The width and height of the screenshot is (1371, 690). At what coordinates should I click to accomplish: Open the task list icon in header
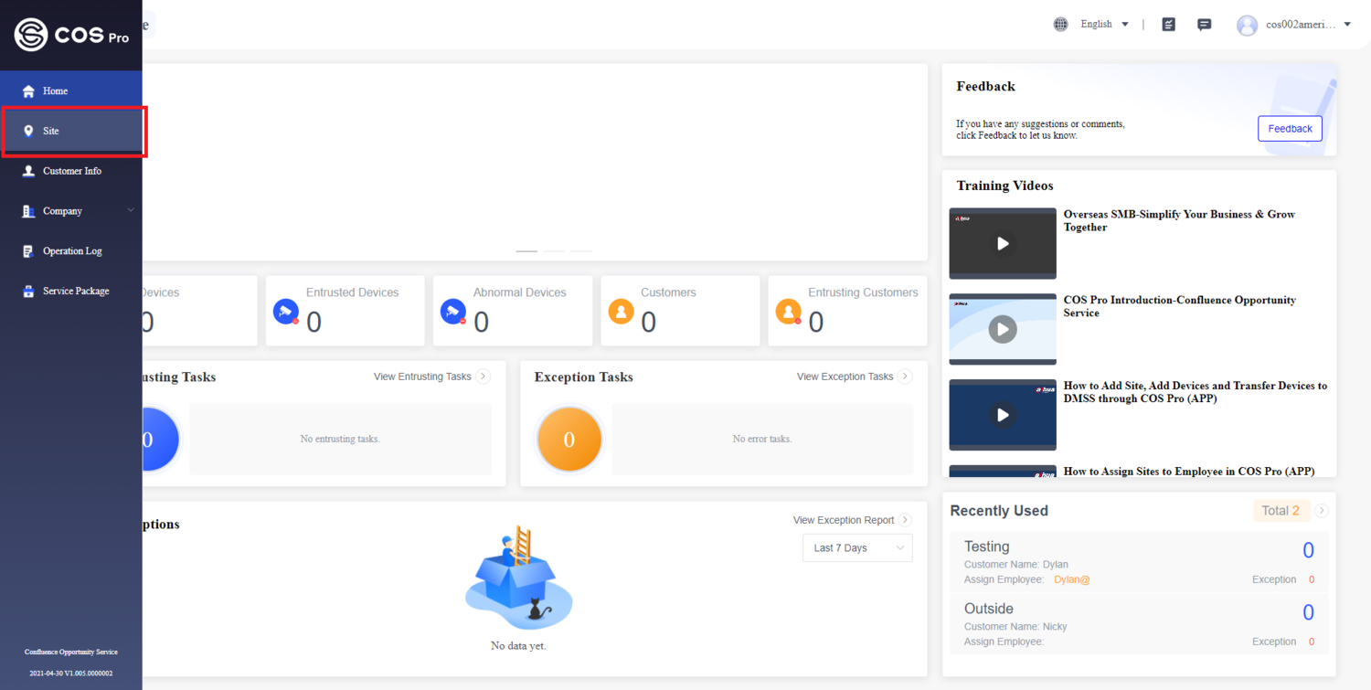(1168, 25)
